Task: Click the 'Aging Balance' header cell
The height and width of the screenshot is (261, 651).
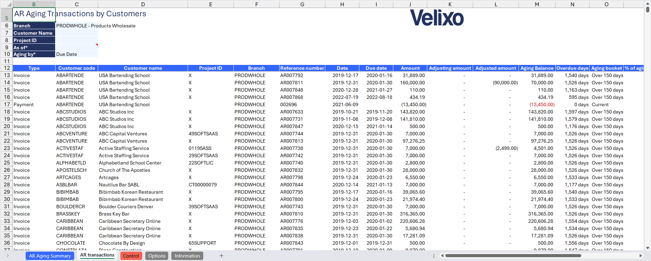Action: point(537,68)
